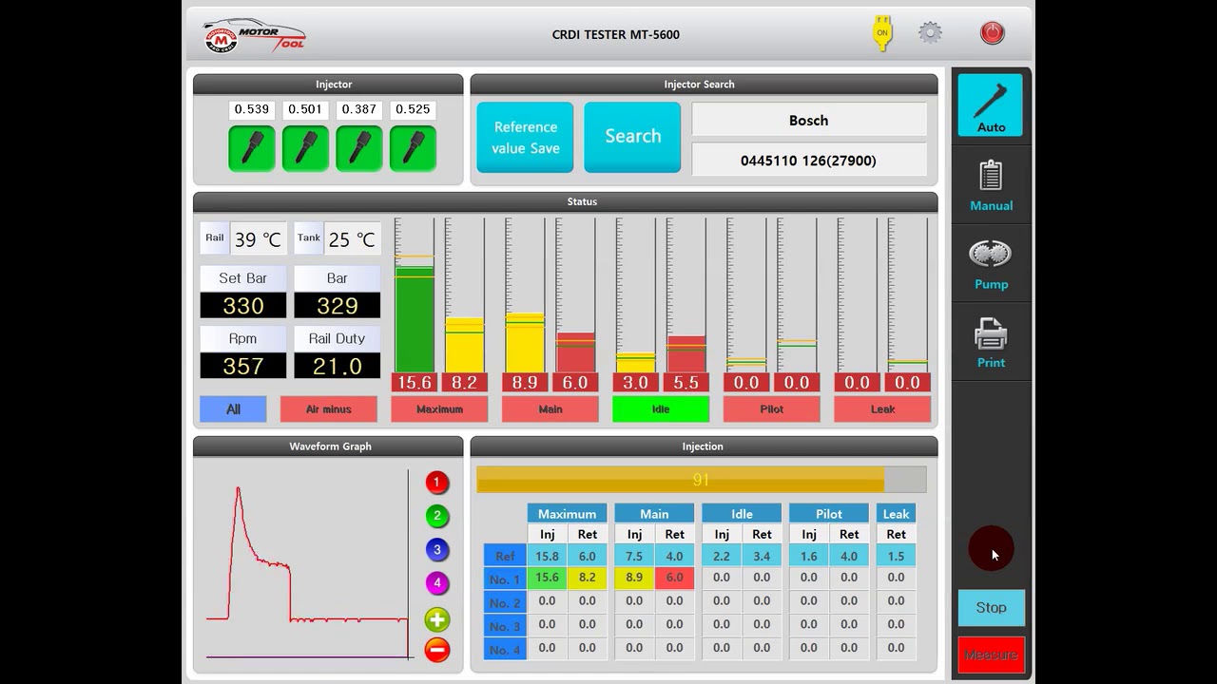Select the Pilot test step
The image size is (1217, 684).
pyautogui.click(x=772, y=408)
